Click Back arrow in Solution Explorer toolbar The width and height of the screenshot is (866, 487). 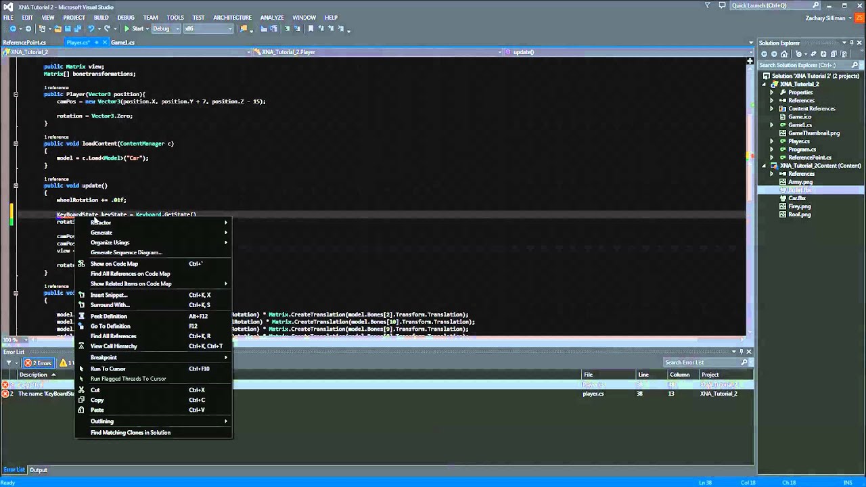[x=764, y=54]
